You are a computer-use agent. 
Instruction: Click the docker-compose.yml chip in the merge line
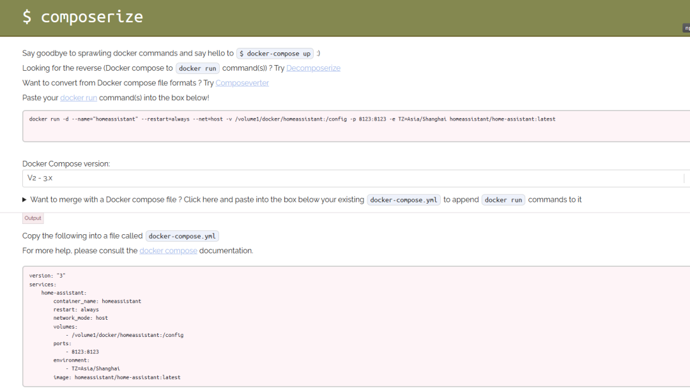(403, 199)
